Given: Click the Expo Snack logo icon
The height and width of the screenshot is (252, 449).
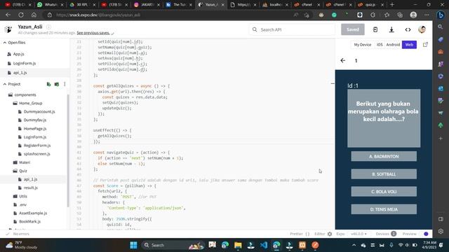Looking at the screenshot, I should point(8,29).
